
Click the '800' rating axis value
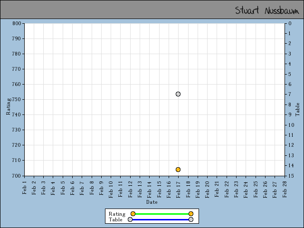coord(17,23)
